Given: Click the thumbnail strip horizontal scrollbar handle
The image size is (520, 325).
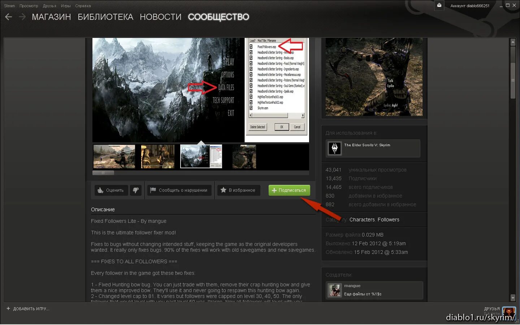Looking at the screenshot, I should point(103,173).
